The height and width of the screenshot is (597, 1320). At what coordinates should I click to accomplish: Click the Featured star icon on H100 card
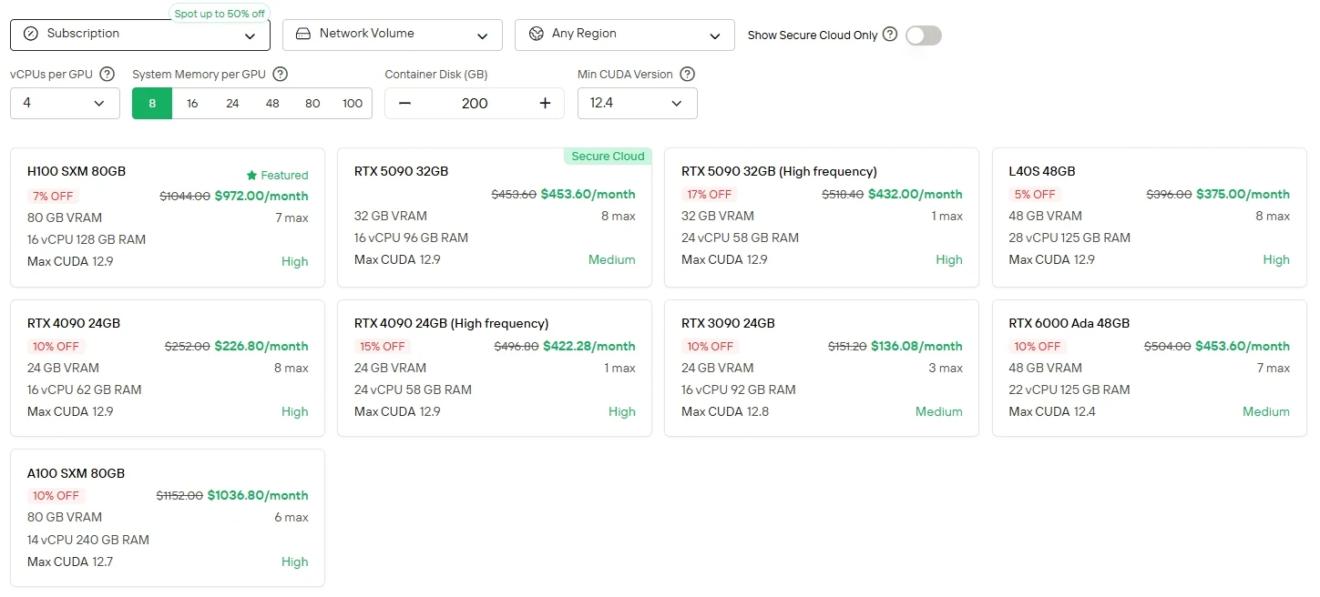pyautogui.click(x=251, y=175)
